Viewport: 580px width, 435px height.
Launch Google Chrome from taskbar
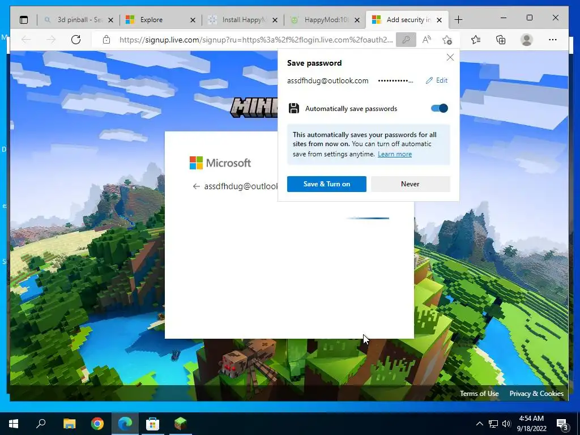(97, 424)
